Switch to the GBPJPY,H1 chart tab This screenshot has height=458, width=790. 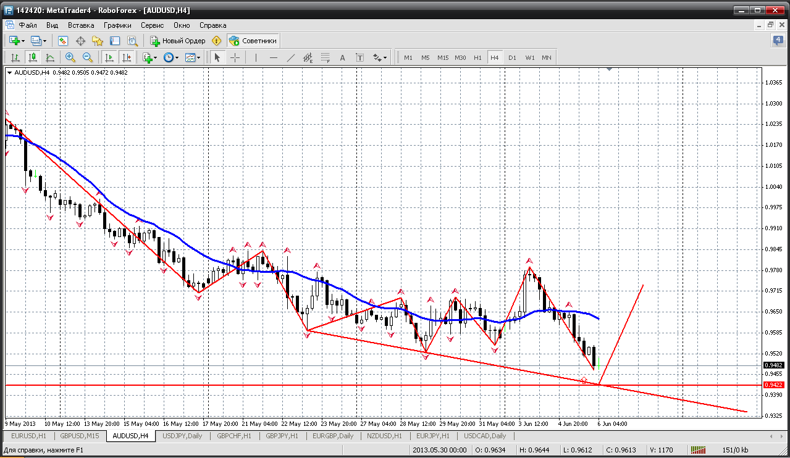pos(282,436)
